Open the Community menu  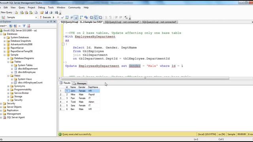click(x=74, y=7)
